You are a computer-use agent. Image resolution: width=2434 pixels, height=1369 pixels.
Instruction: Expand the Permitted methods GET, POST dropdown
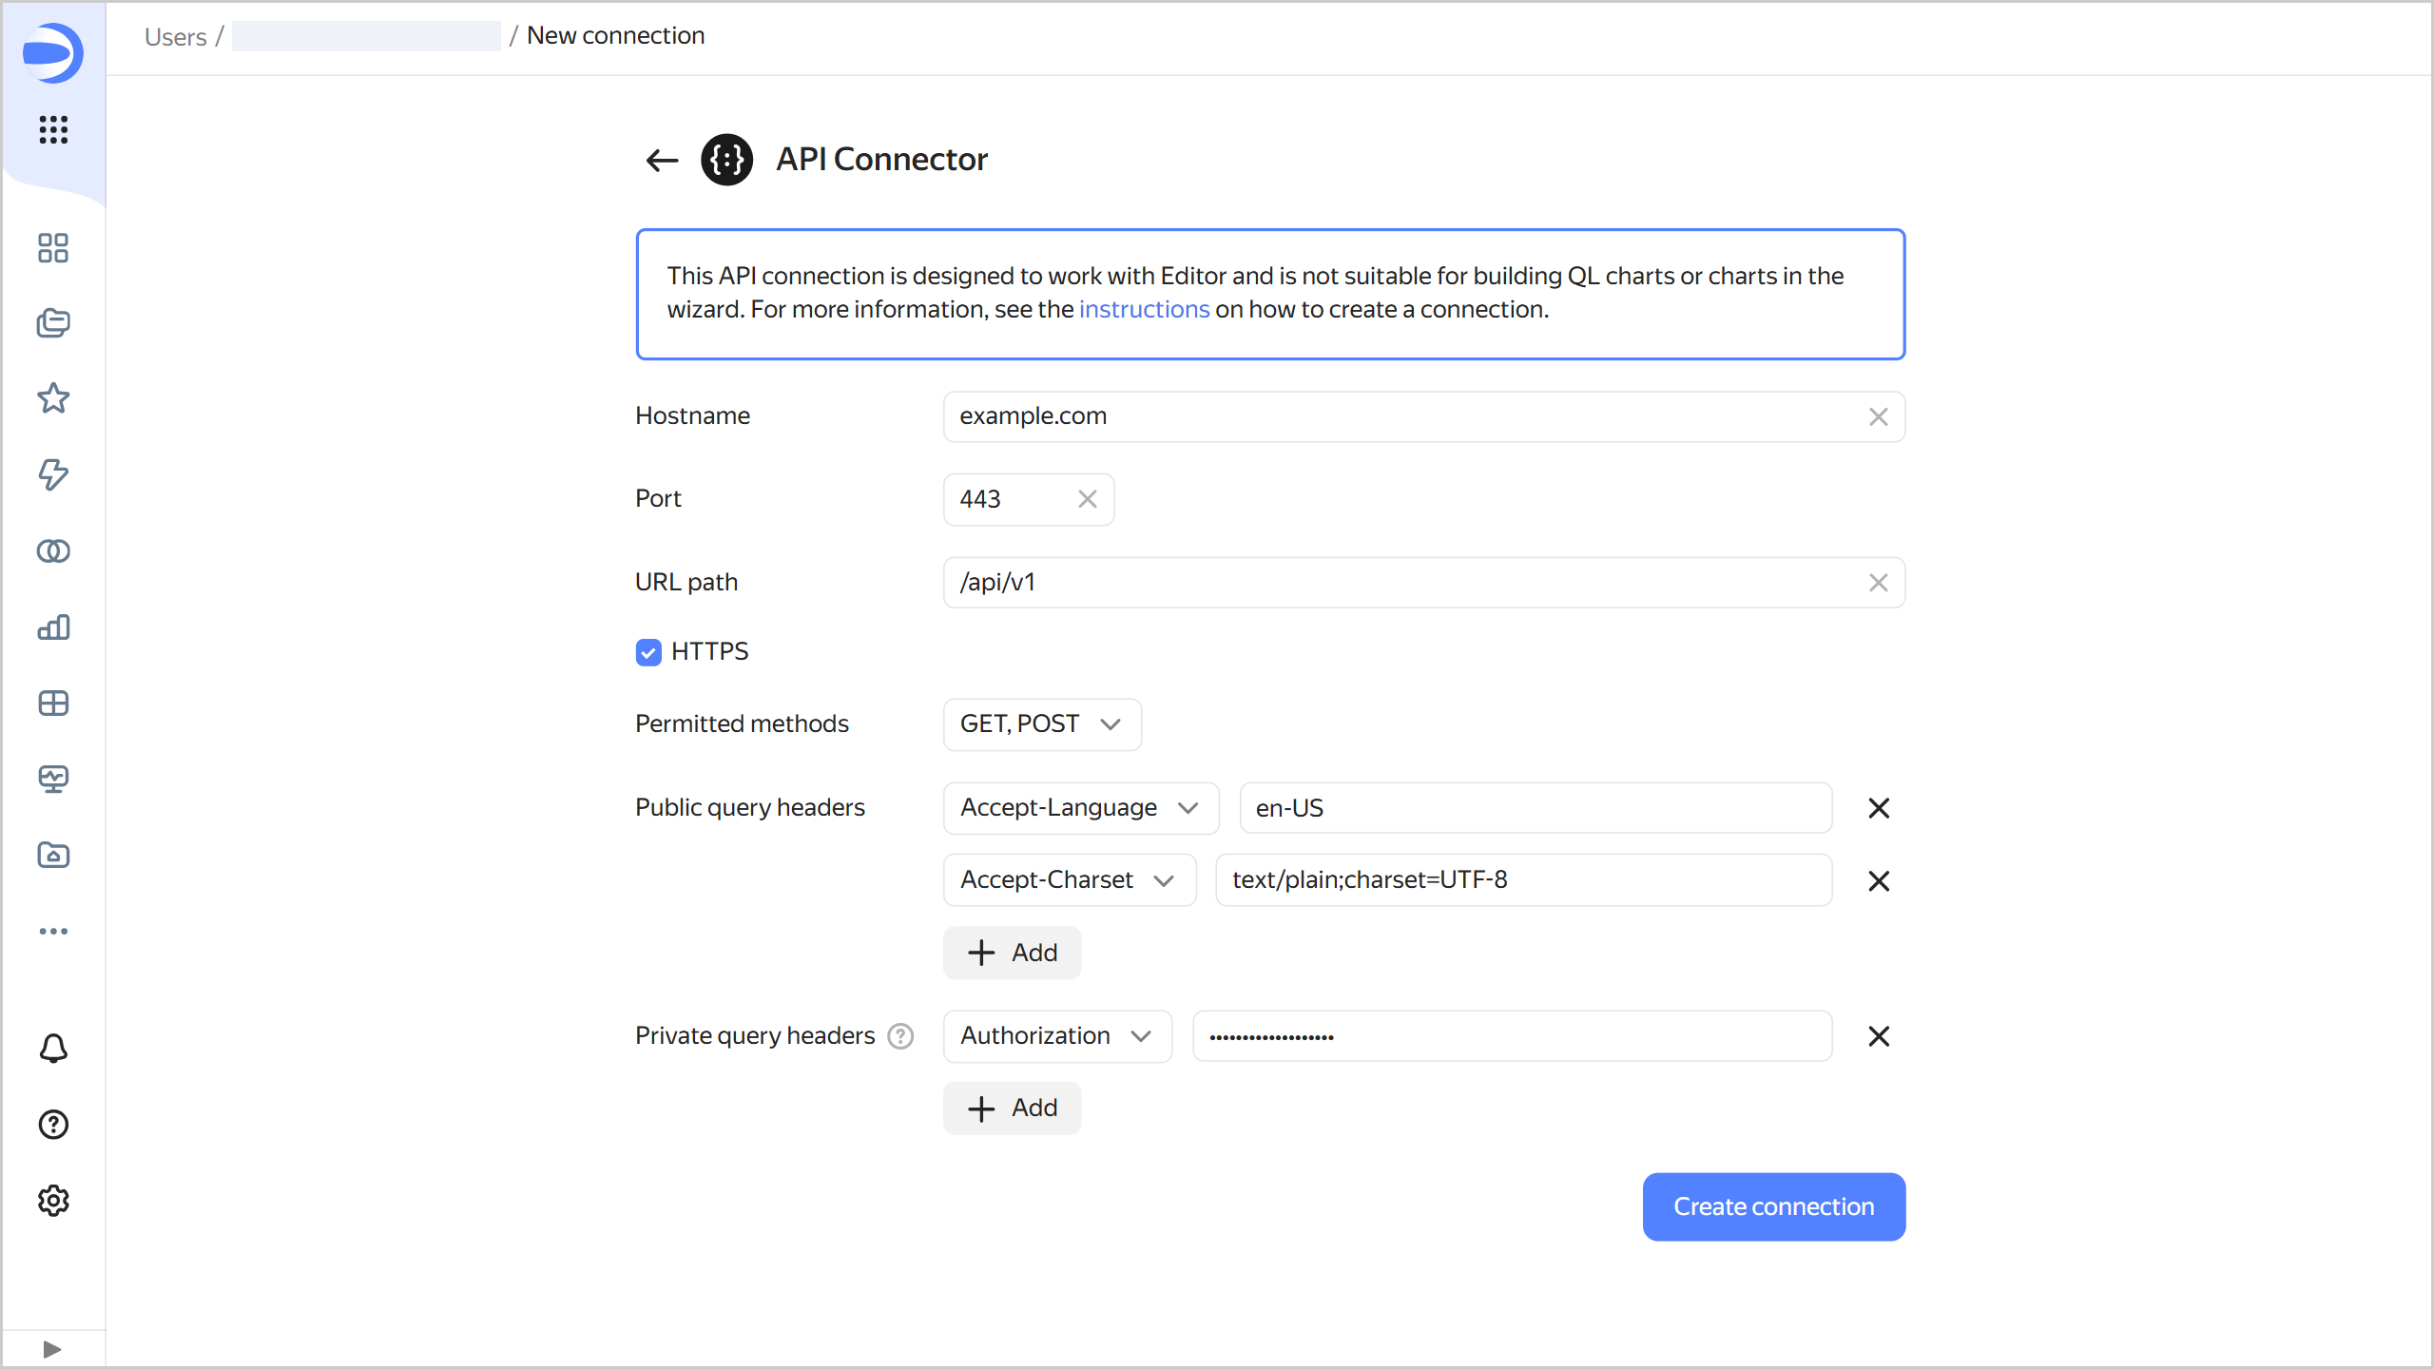[1041, 724]
